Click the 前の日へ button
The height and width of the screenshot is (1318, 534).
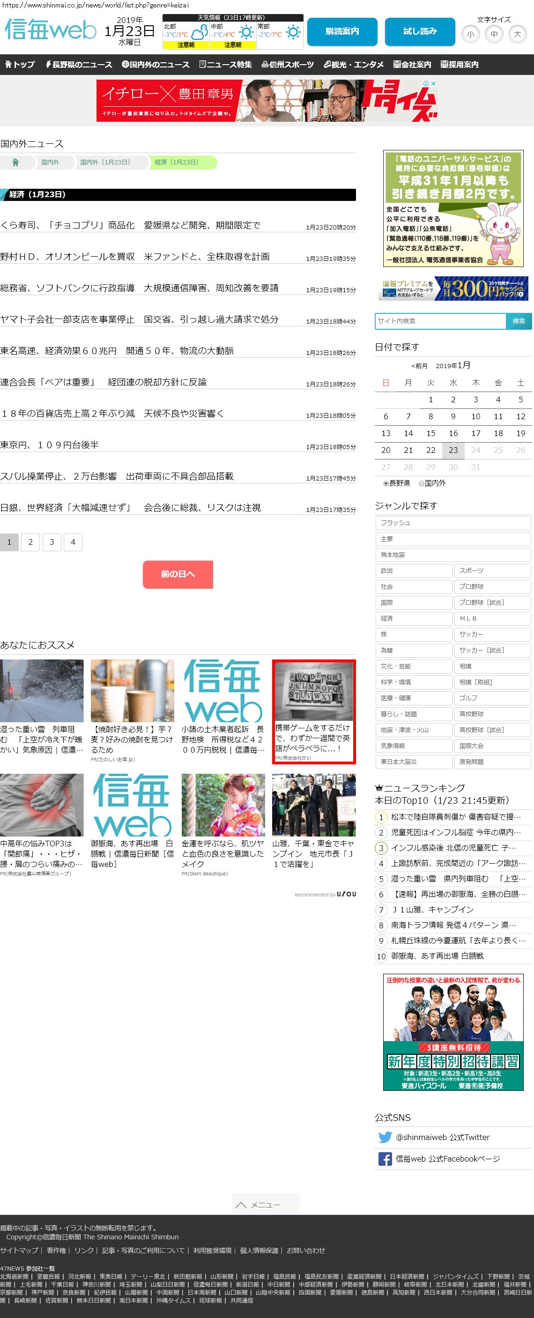[178, 575]
